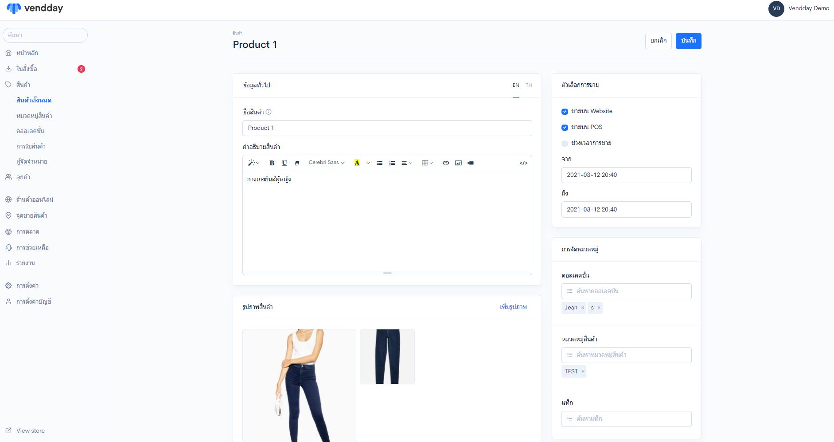The width and height of the screenshot is (834, 442).
Task: Expand the text color options arrow
Action: tap(368, 163)
